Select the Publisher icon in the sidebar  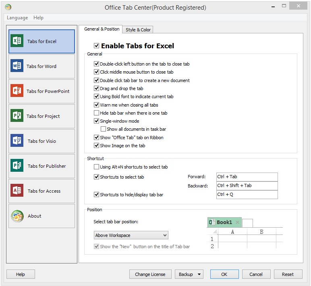click(17, 165)
